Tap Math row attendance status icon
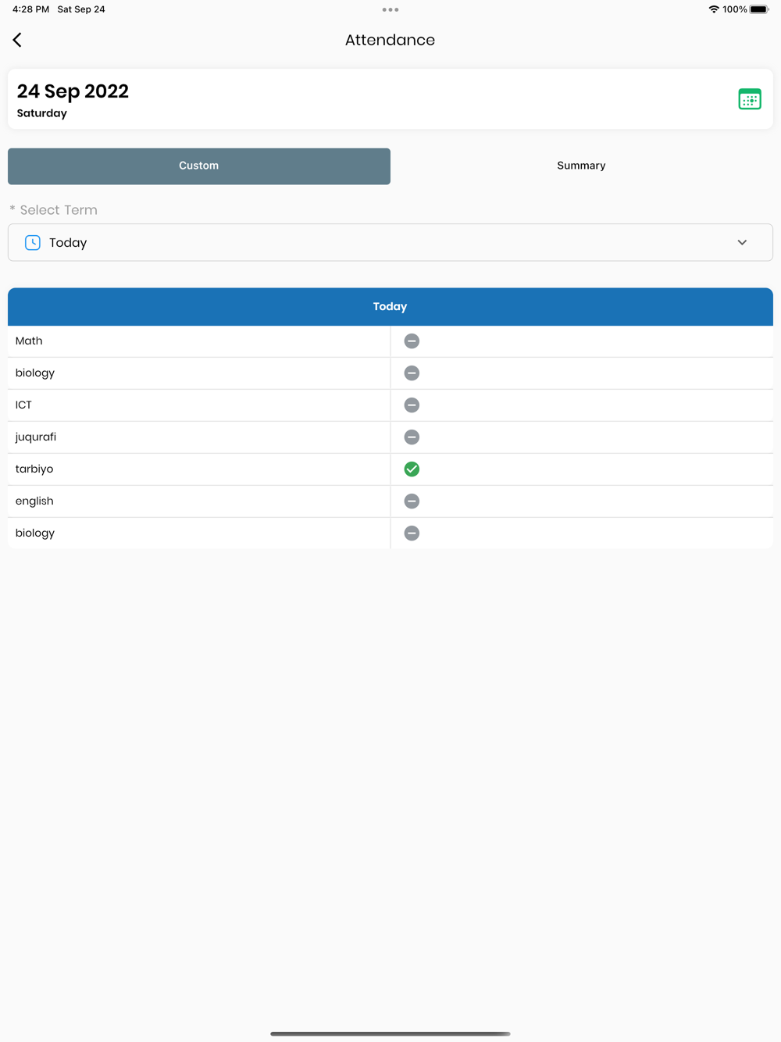This screenshot has width=781, height=1042. (x=412, y=341)
